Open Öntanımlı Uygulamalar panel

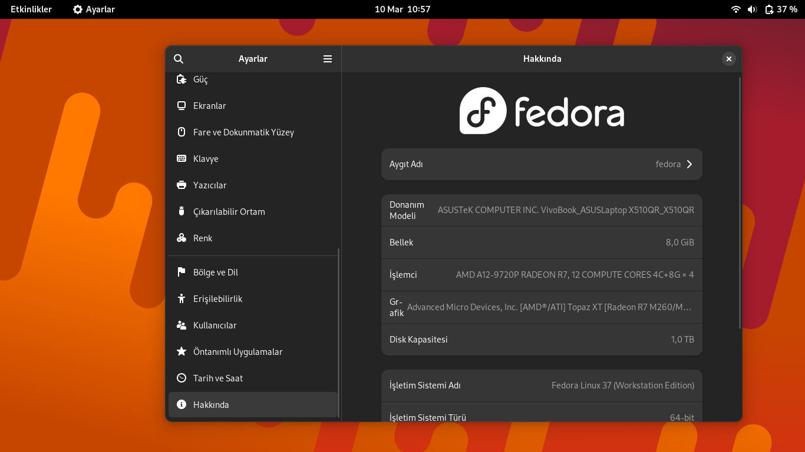(x=253, y=352)
